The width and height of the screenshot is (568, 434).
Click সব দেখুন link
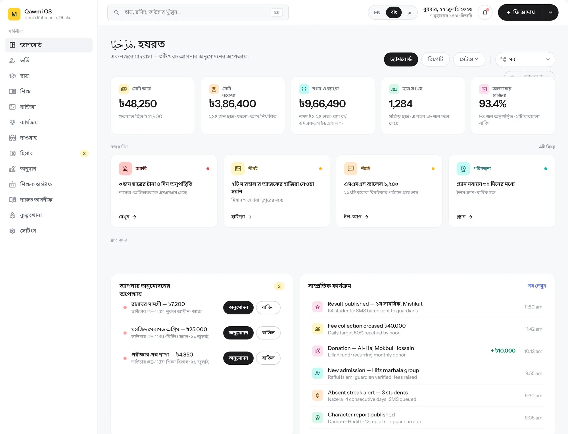coord(537,286)
